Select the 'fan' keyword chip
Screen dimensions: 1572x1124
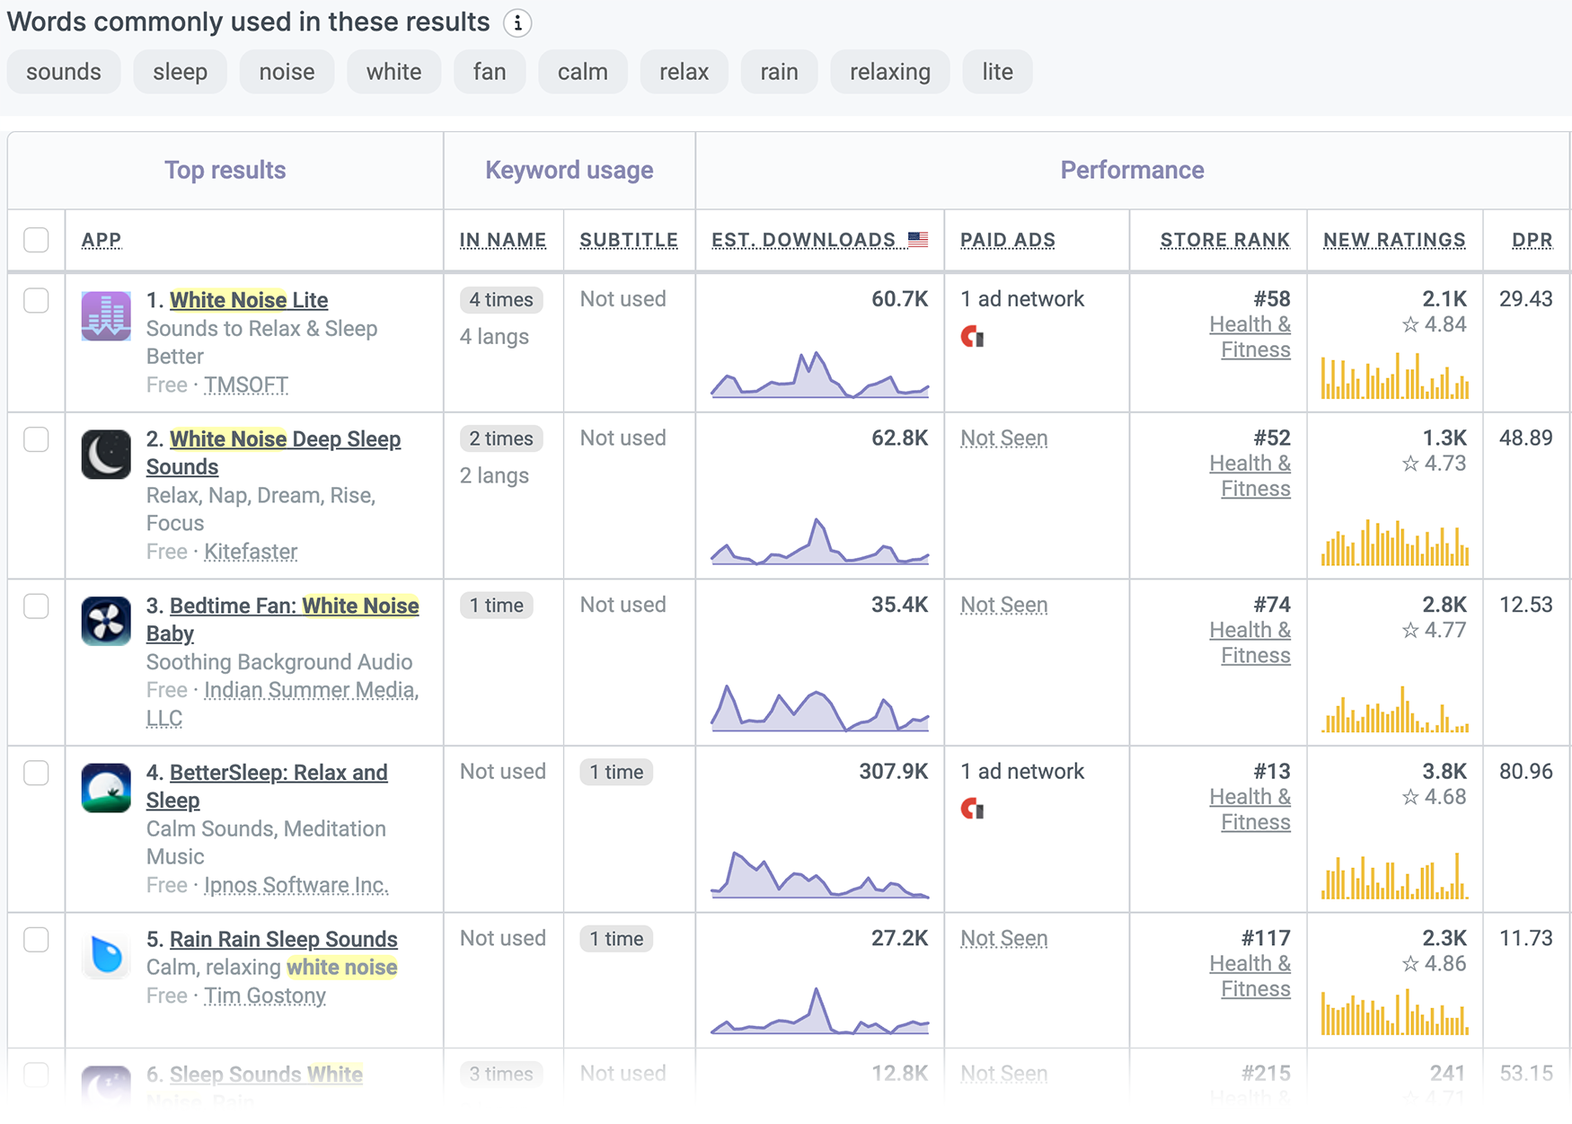click(490, 72)
